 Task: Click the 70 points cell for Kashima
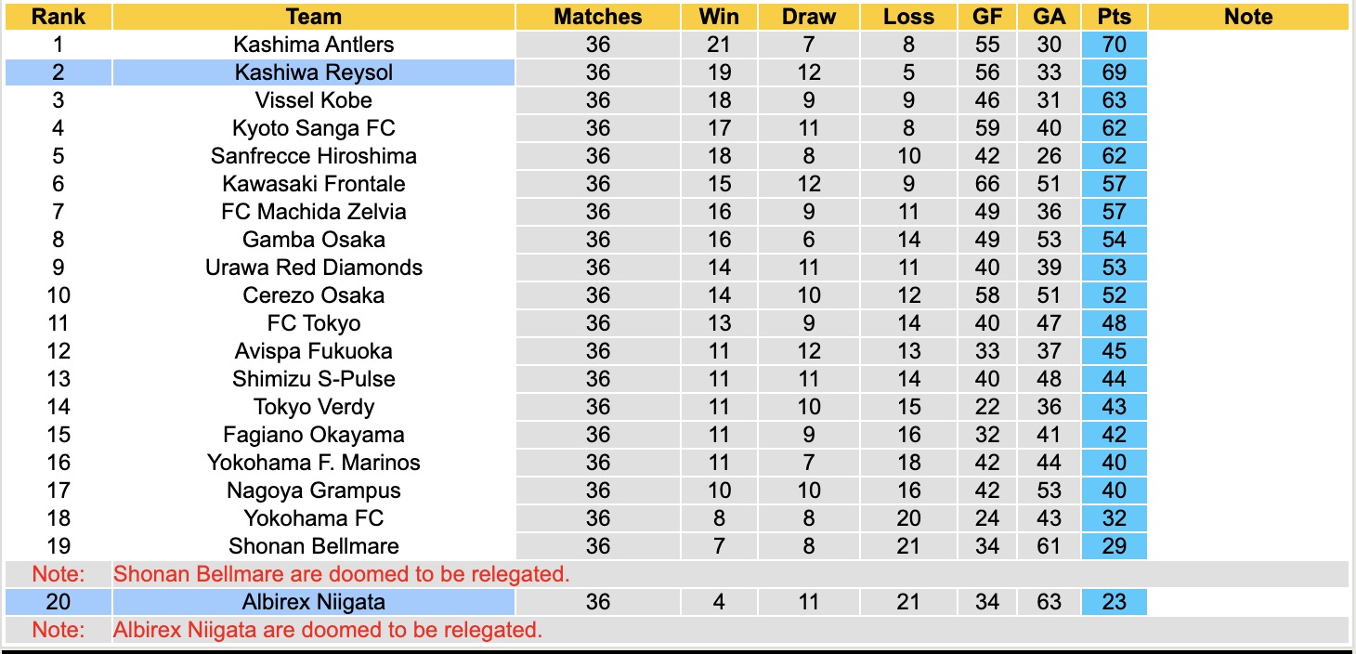pyautogui.click(x=1114, y=45)
